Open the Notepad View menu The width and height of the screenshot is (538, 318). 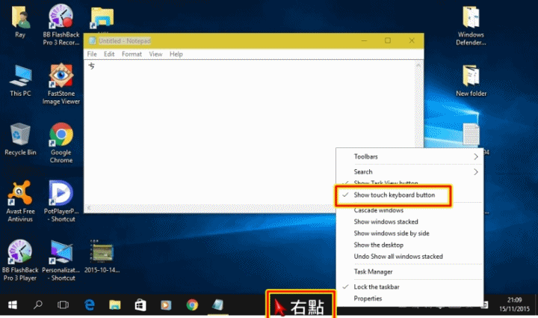pos(155,55)
